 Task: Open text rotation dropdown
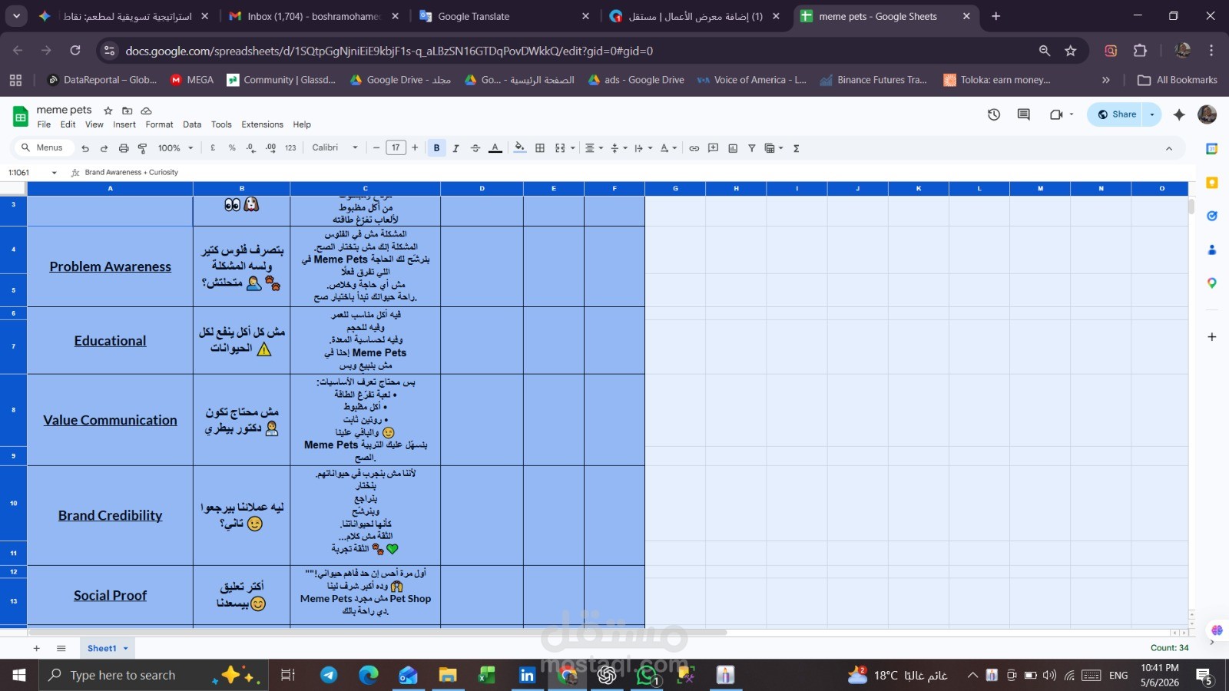668,148
